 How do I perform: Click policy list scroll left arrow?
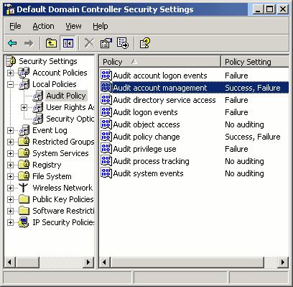point(105,262)
